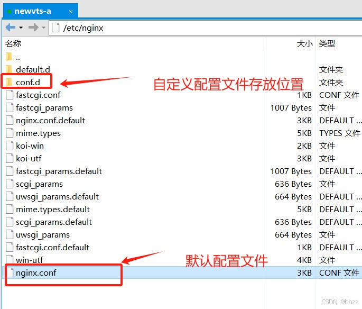Click the 4KB size of win-utf
This screenshot has height=309, width=362.
(304, 260)
